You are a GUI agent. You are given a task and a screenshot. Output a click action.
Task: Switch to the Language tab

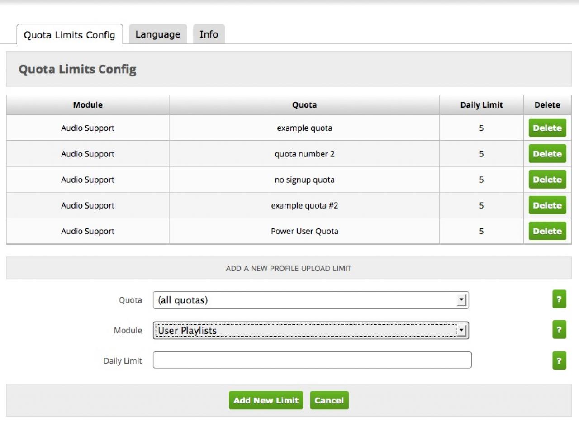[158, 34]
